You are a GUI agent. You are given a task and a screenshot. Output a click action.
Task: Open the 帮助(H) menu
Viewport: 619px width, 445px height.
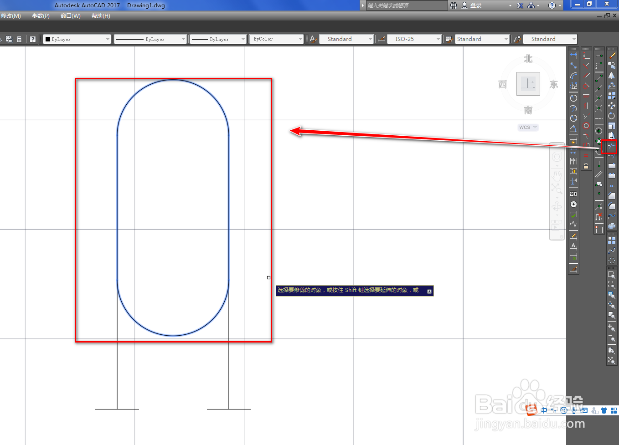[101, 16]
